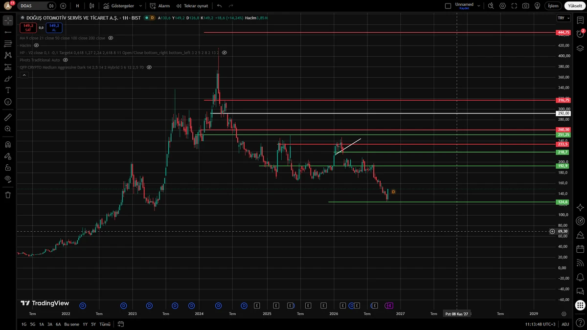
Task: Toggle visibility of QFP CRYPTO indicator
Action: [149, 67]
